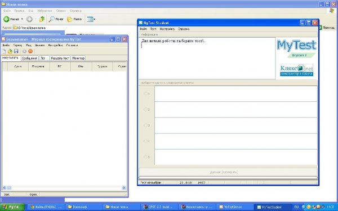Select answer option 5 radio button
This screenshot has height=211, width=338.
click(x=145, y=157)
